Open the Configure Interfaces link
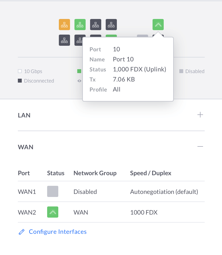The image size is (222, 255). pyautogui.click(x=58, y=232)
